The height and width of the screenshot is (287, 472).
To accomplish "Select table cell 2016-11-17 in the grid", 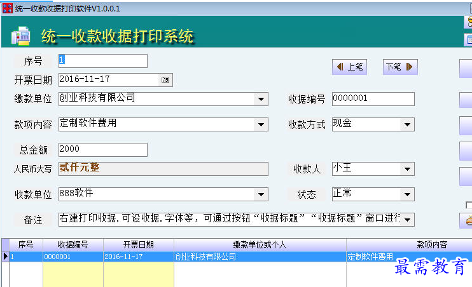I will pos(139,257).
